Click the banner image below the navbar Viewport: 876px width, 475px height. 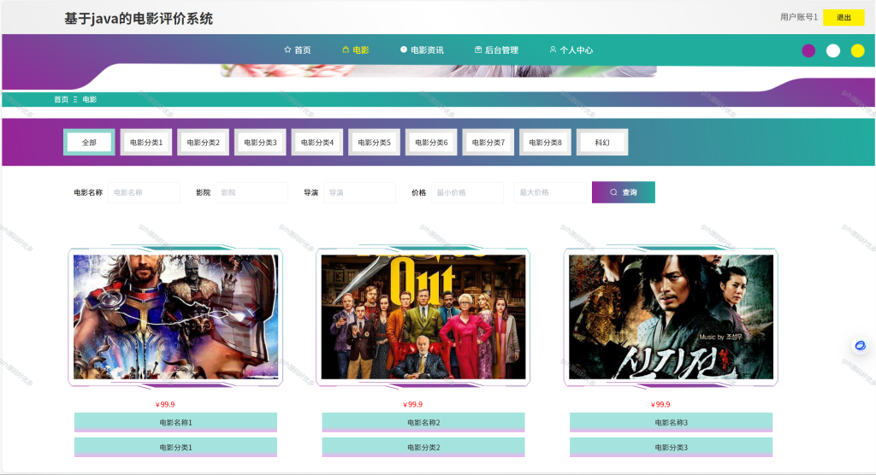tap(439, 71)
